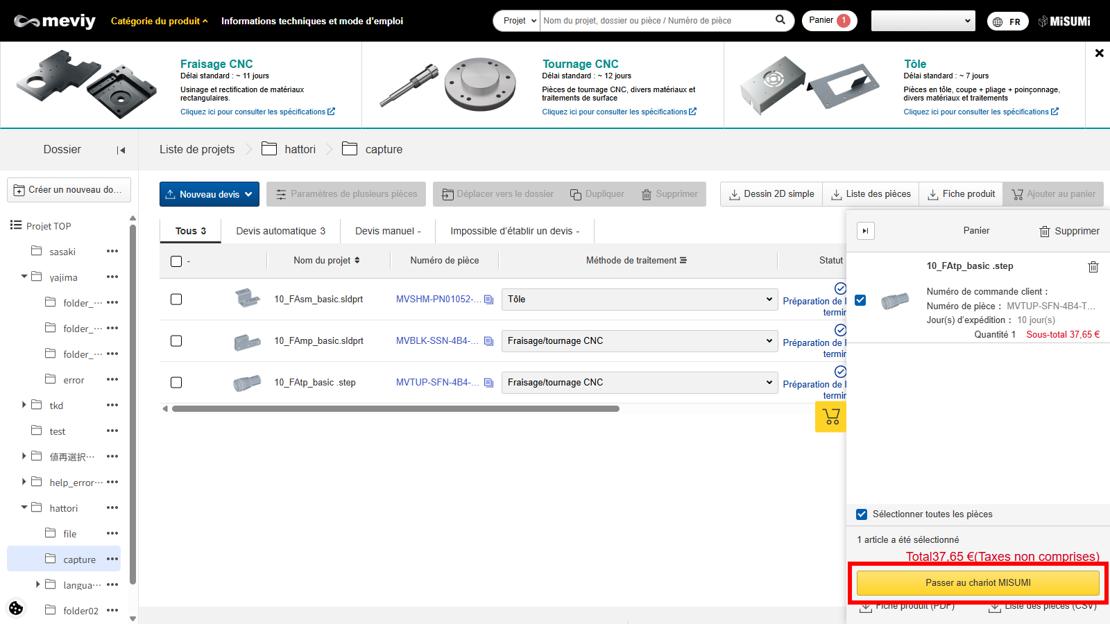Click the search magnifier icon

780,20
